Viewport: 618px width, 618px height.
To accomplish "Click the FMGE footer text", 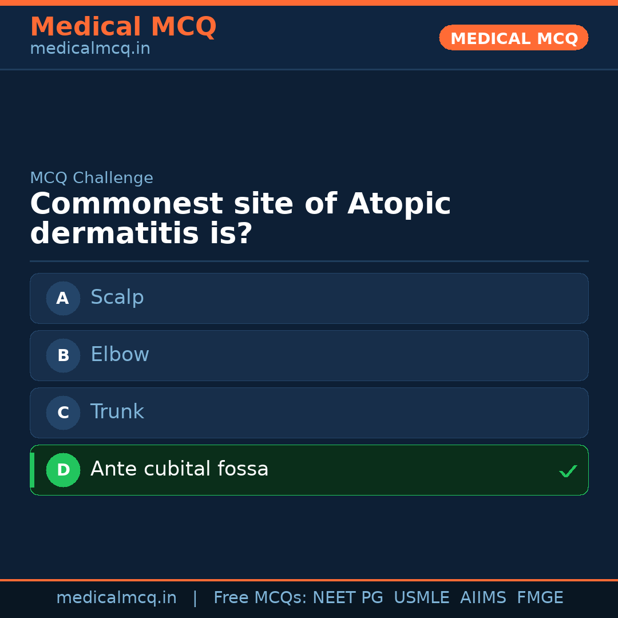I will pos(540,598).
